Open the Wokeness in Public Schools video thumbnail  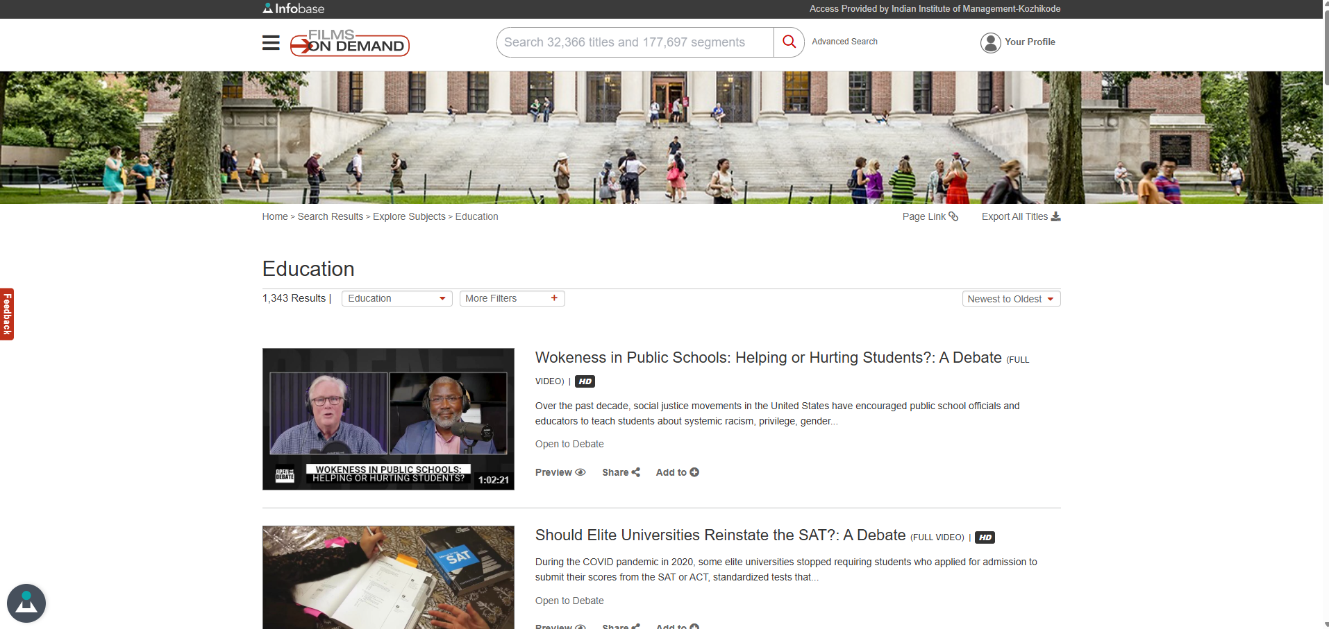point(388,419)
